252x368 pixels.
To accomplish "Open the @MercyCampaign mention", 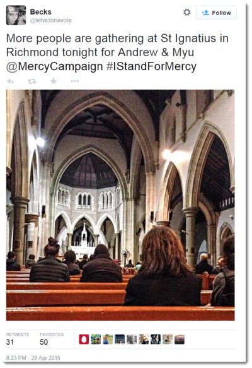I will click(54, 66).
